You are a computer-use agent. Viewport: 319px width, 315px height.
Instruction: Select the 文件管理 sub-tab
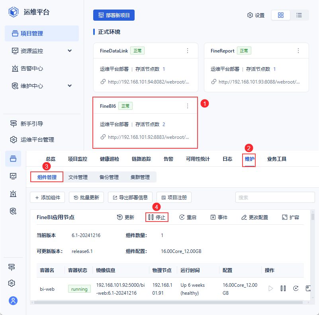click(x=78, y=177)
